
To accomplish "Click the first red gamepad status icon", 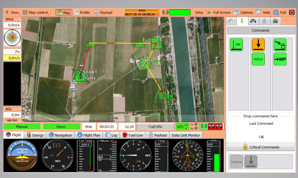I will tap(211, 126).
